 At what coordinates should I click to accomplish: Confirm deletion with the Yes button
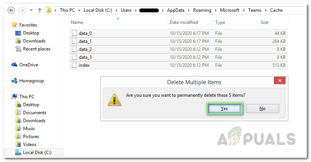pyautogui.click(x=224, y=109)
